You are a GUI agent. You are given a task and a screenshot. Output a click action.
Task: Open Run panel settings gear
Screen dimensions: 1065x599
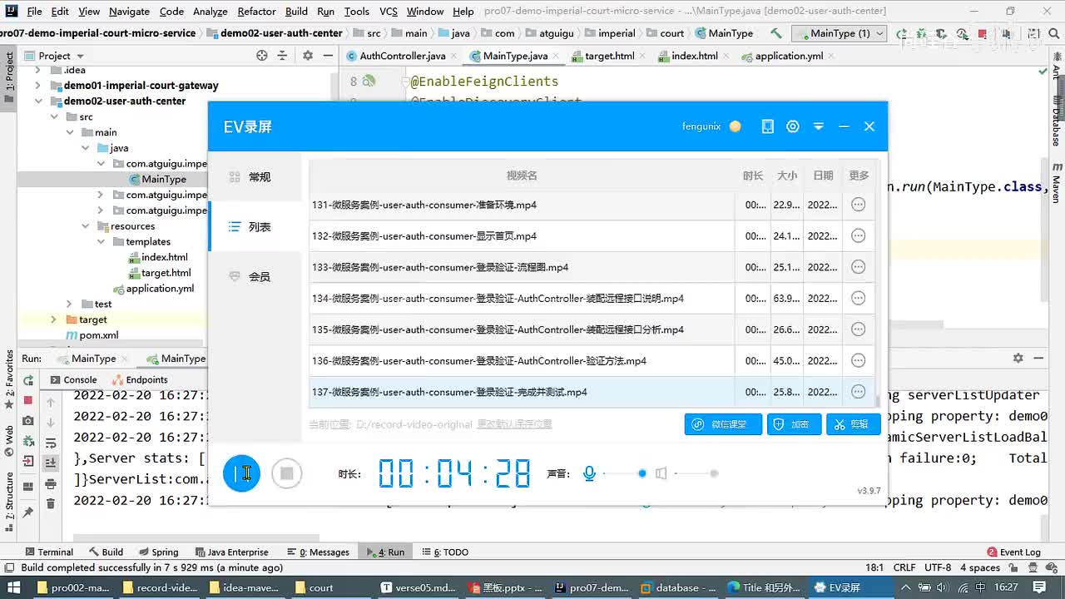coord(1018,358)
